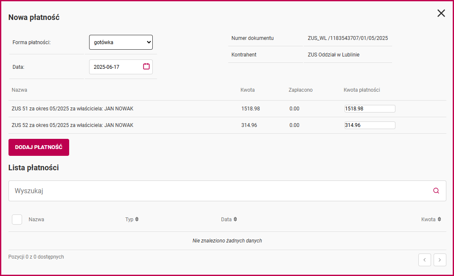454x276 pixels.
Task: Click Zapłacono 0.00 in ZUS 52 row
Action: tap(294, 125)
